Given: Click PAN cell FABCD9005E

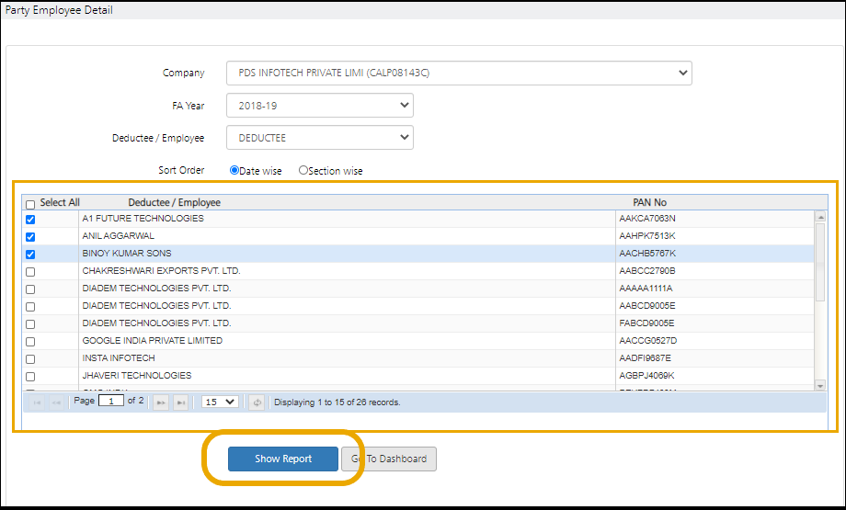Looking at the screenshot, I should (x=715, y=323).
